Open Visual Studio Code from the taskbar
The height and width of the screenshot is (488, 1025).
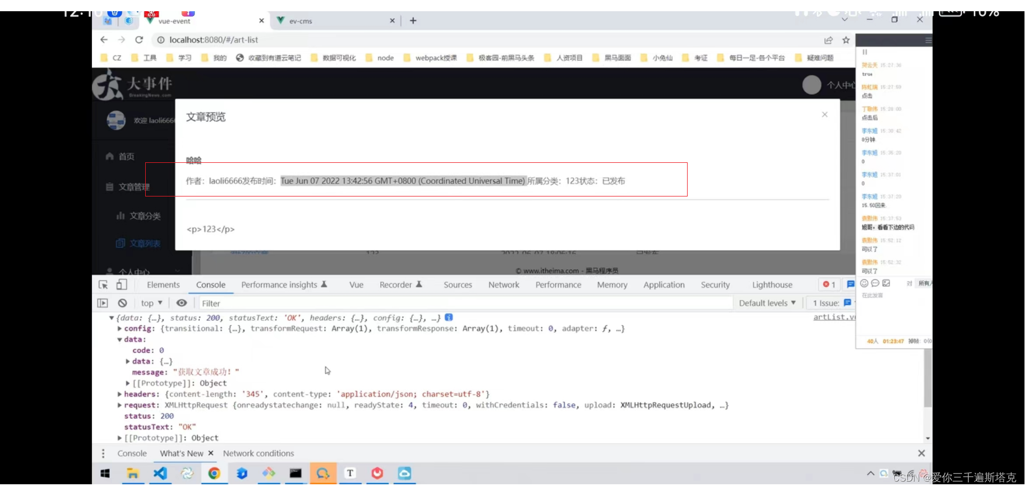pyautogui.click(x=160, y=474)
